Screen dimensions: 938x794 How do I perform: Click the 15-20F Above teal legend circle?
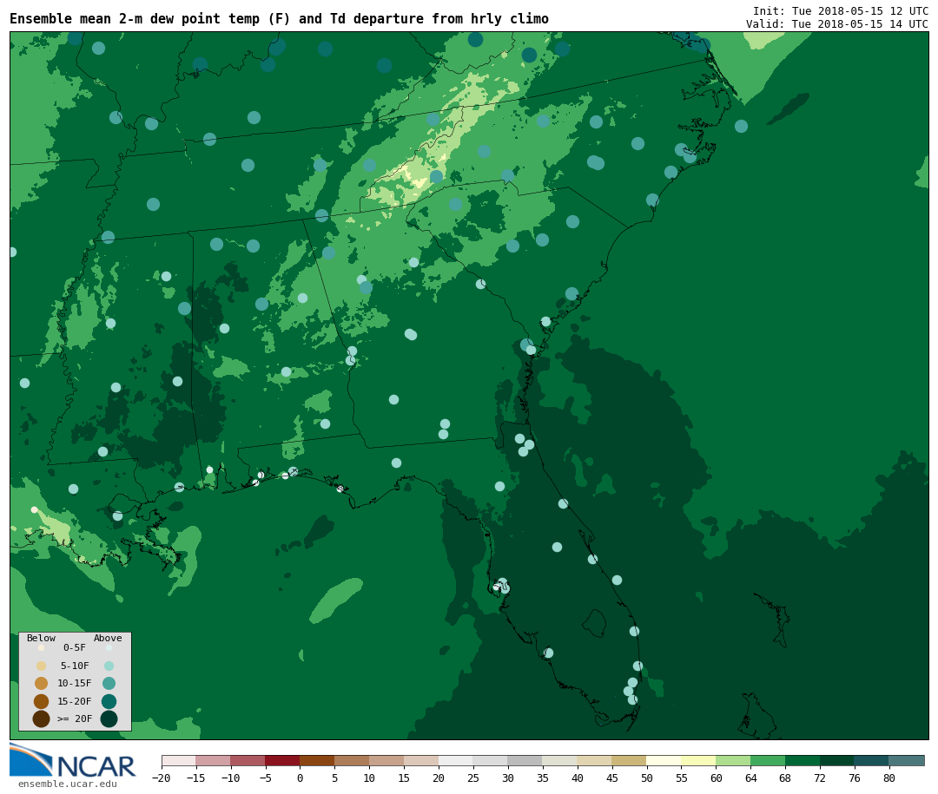pos(109,701)
